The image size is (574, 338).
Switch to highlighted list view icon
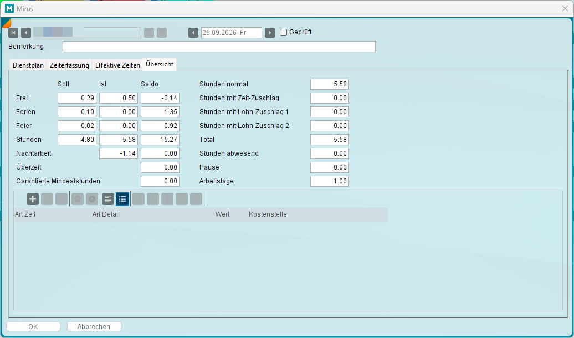(x=122, y=199)
